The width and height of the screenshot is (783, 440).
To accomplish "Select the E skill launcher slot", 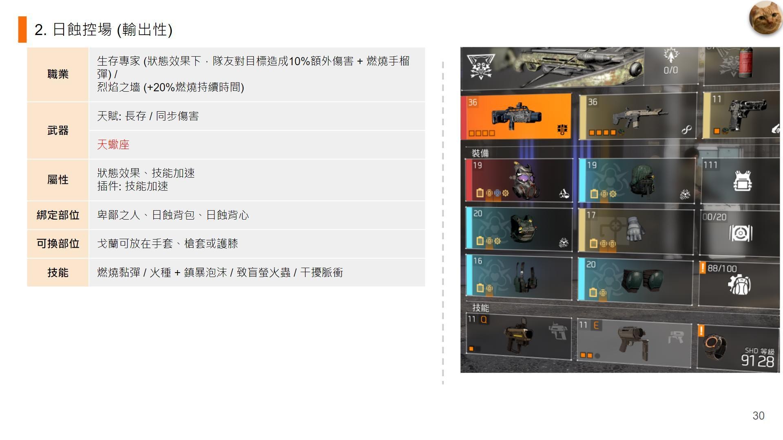I will [x=634, y=343].
